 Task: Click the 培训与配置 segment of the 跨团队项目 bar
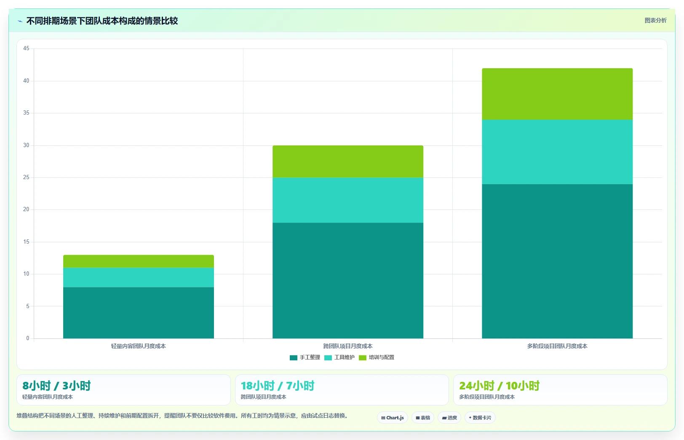point(348,161)
